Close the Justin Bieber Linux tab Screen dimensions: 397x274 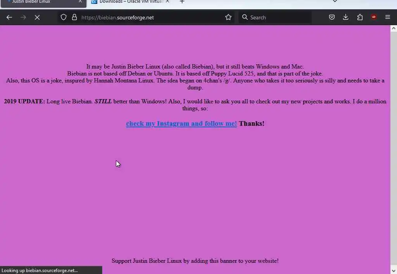[x=80, y=2]
